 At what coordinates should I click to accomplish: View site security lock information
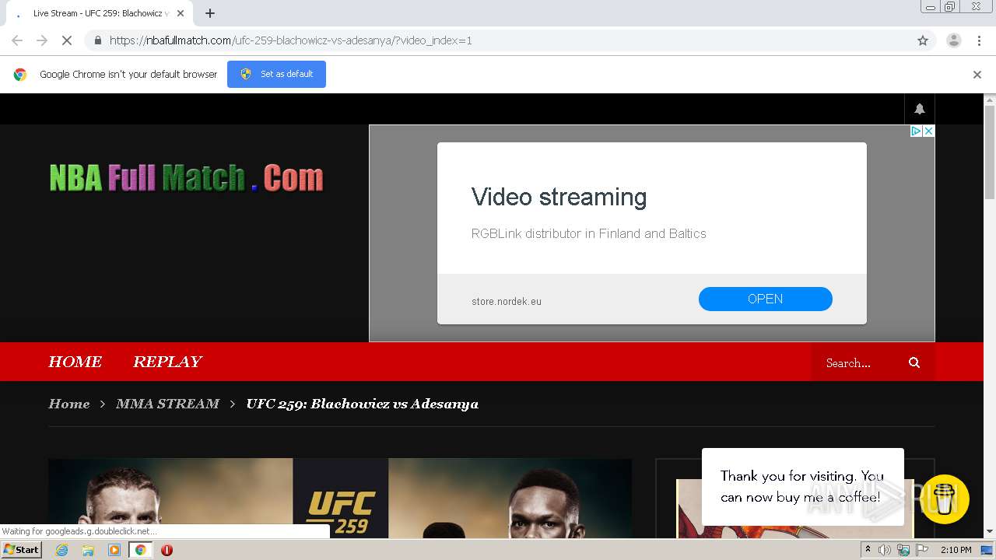pyautogui.click(x=97, y=40)
